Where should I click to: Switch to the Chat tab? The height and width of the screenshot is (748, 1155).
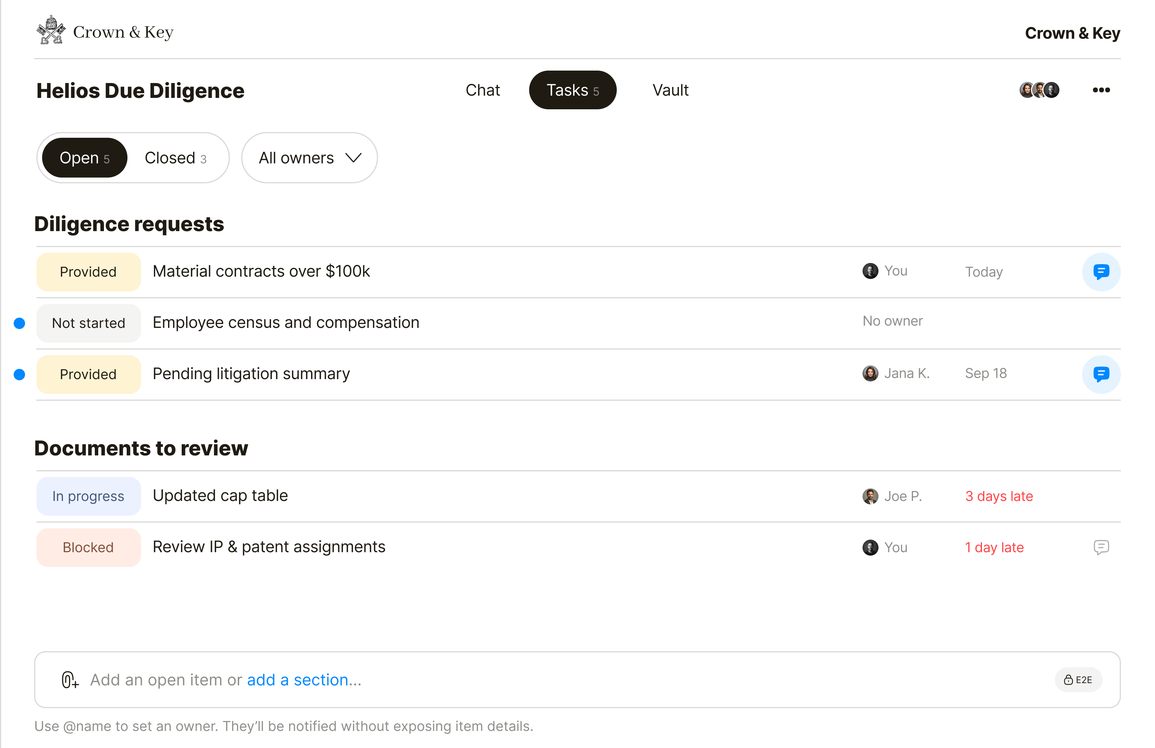coord(482,90)
